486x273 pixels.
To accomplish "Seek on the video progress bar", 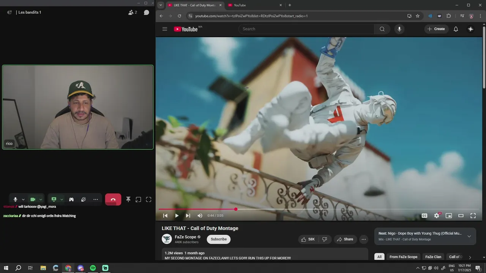I will pos(319,209).
